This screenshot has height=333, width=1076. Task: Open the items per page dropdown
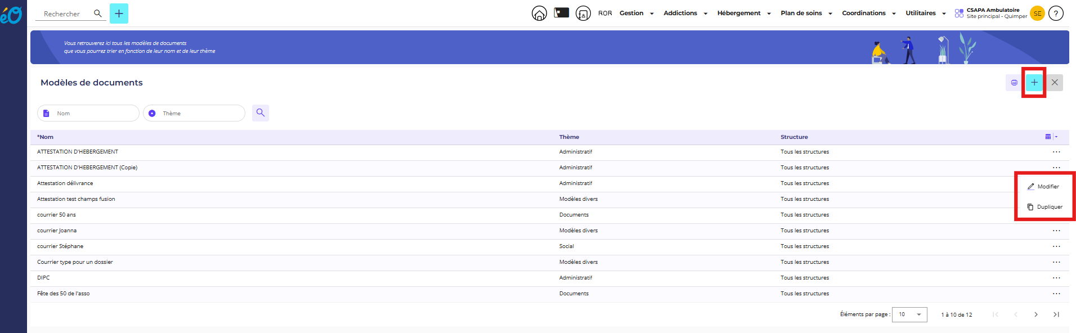[x=909, y=314]
